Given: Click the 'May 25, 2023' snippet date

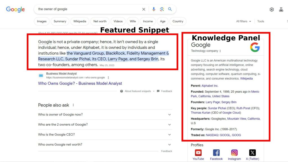Looking at the screenshot, I should coord(107,65).
